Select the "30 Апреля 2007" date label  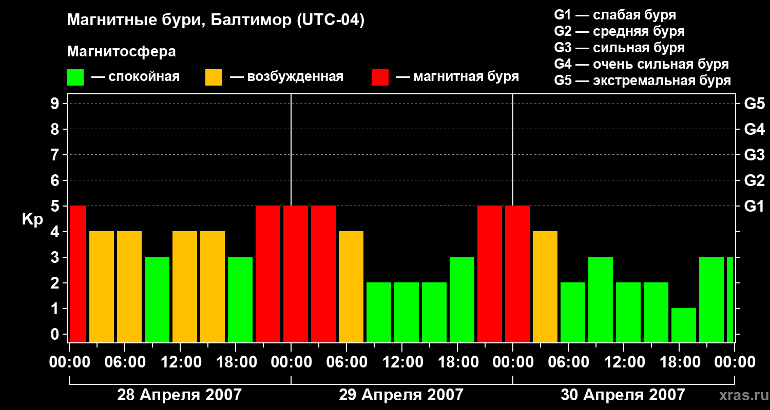pyautogui.click(x=623, y=395)
